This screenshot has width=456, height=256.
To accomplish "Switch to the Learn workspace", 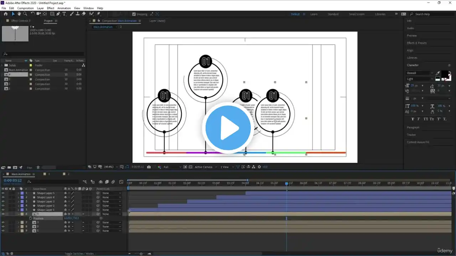I will [x=314, y=14].
